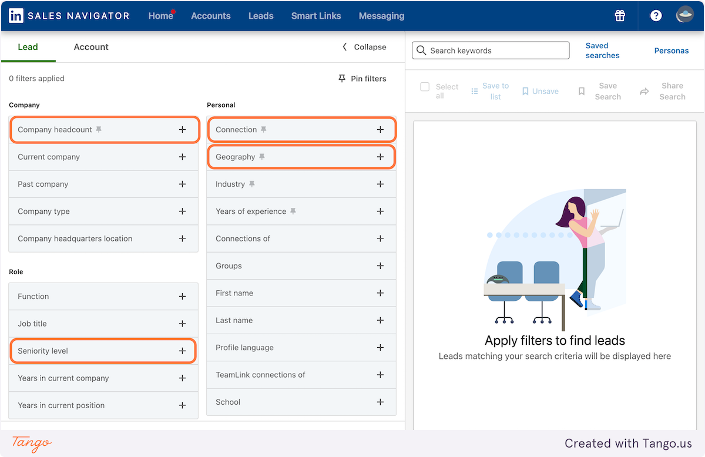Open the gift rewards icon

tap(620, 16)
